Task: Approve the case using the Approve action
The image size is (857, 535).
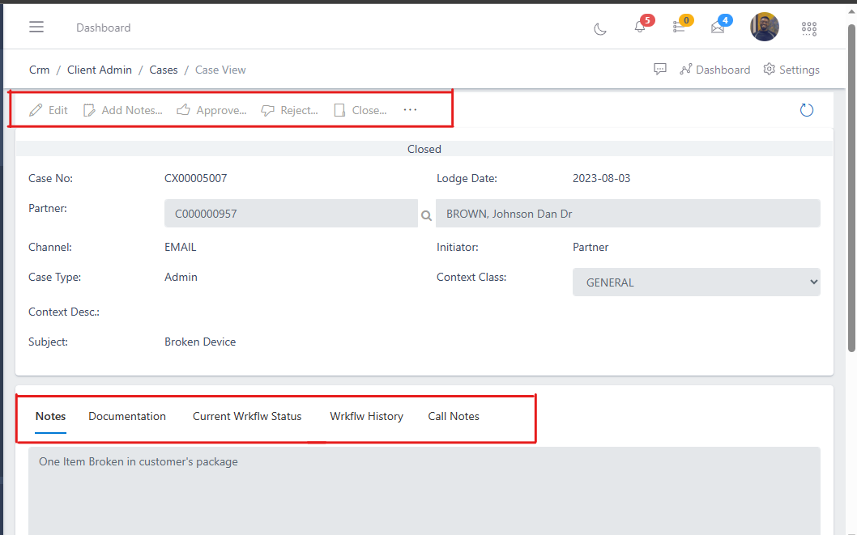Action: coord(211,110)
